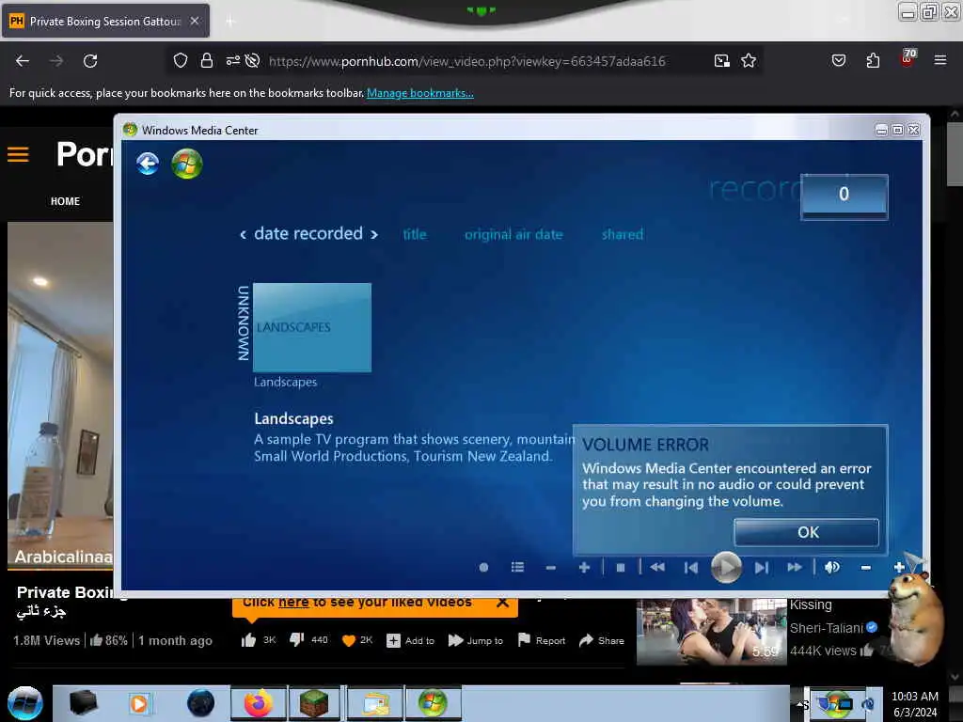This screenshot has height=722, width=963.
Task: Click HOME in the site navigation
Action: 65,201
